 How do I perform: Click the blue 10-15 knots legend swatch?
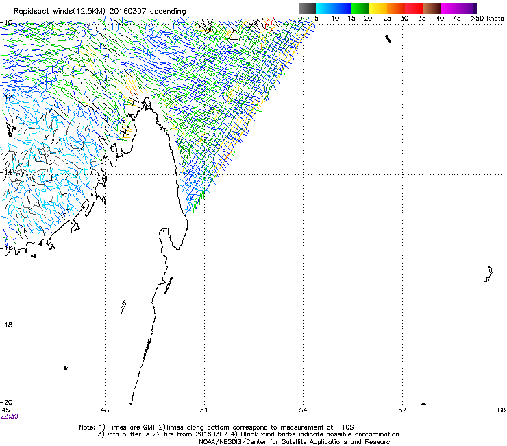343,8
